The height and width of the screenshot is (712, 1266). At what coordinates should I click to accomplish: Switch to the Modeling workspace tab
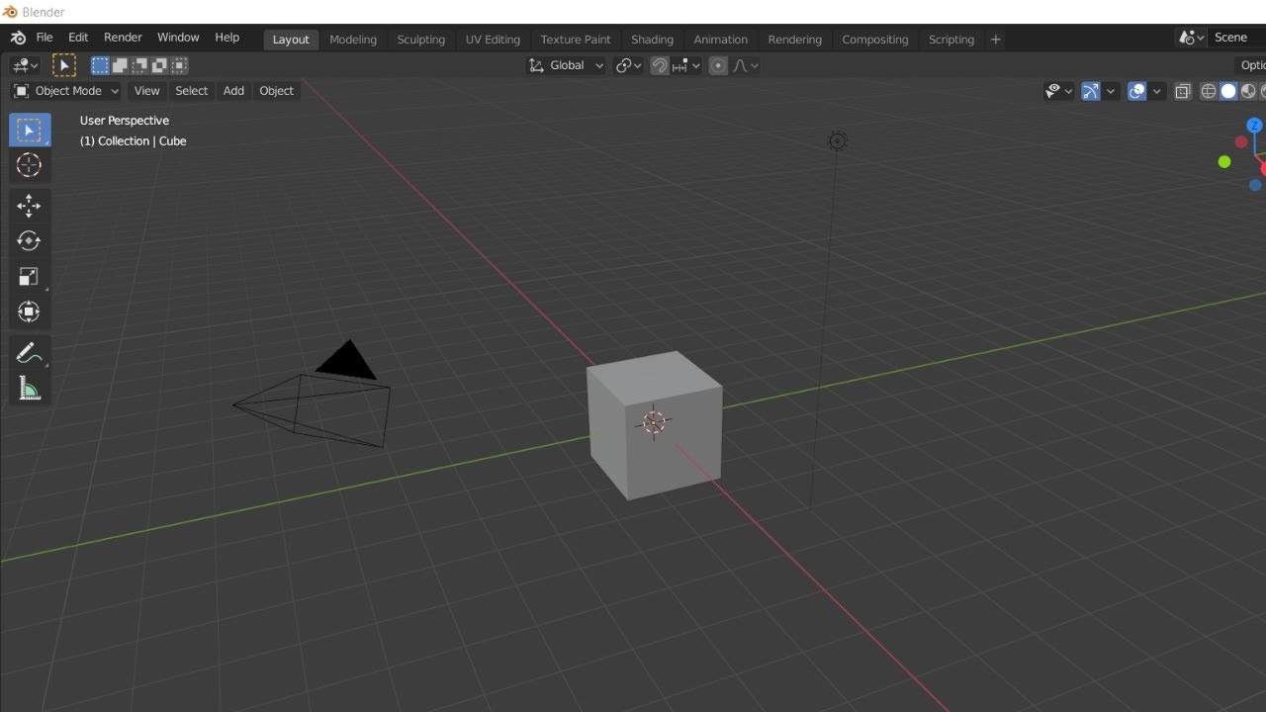(353, 40)
